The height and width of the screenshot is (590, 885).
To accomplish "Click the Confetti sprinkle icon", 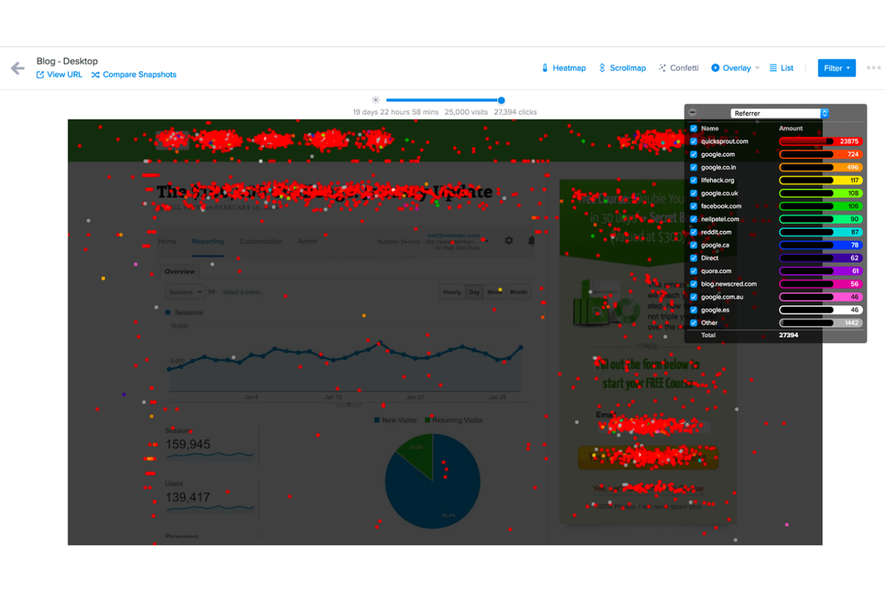I will coord(662,68).
